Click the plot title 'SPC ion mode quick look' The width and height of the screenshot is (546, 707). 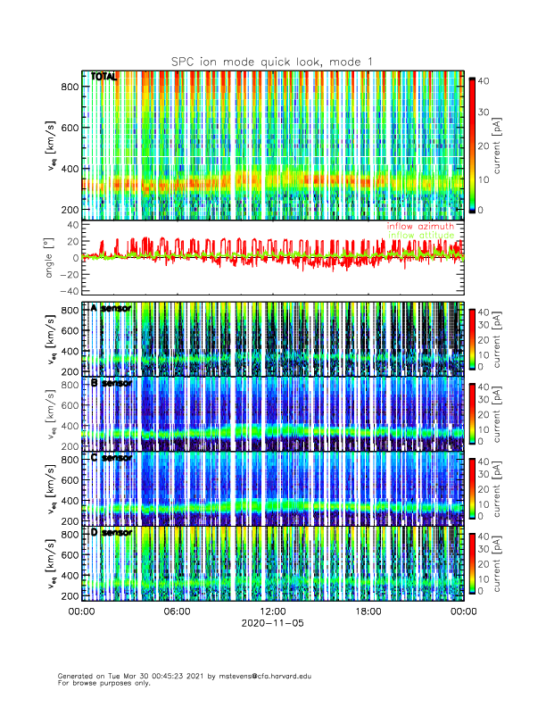click(x=272, y=61)
